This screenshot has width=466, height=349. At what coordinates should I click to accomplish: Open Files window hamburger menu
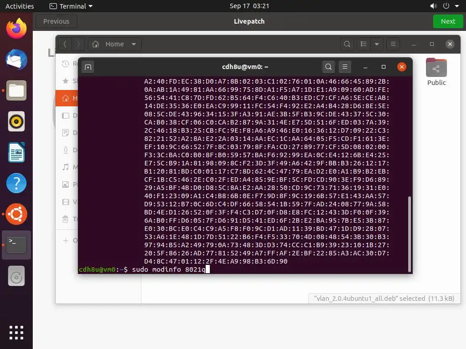click(393, 44)
